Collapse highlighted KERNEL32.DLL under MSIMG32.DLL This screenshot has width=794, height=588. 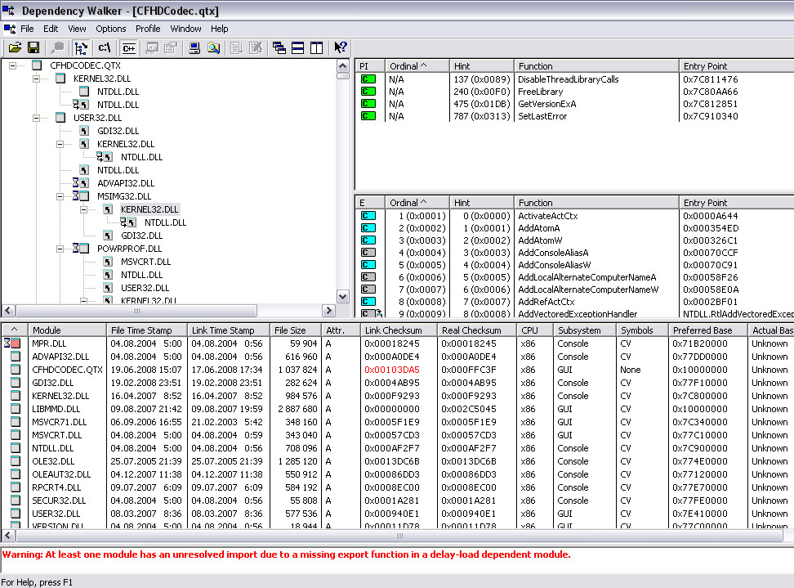(x=84, y=209)
